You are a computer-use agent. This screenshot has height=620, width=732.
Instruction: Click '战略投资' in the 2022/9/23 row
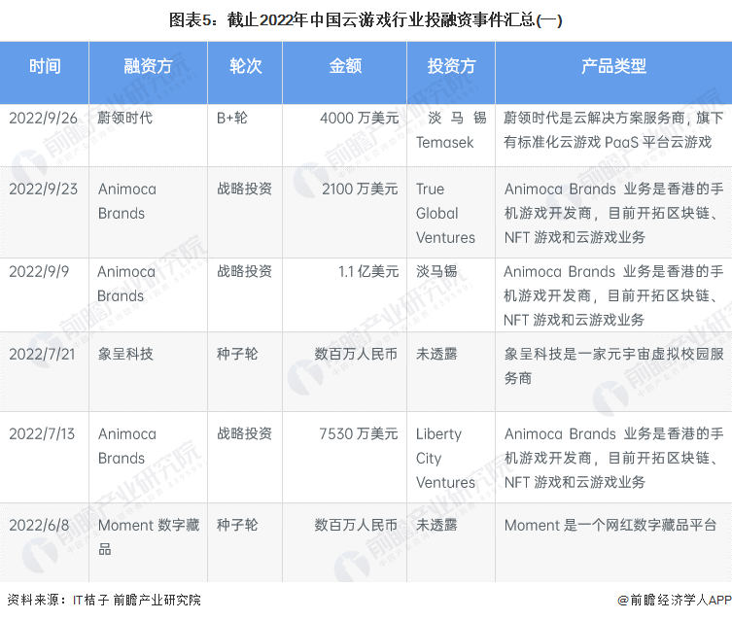(x=244, y=189)
